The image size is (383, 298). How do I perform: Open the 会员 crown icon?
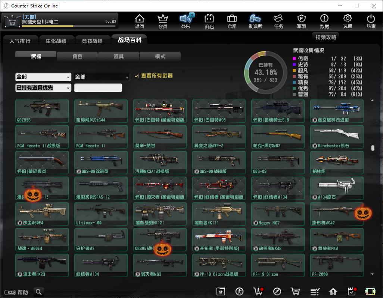(163, 21)
